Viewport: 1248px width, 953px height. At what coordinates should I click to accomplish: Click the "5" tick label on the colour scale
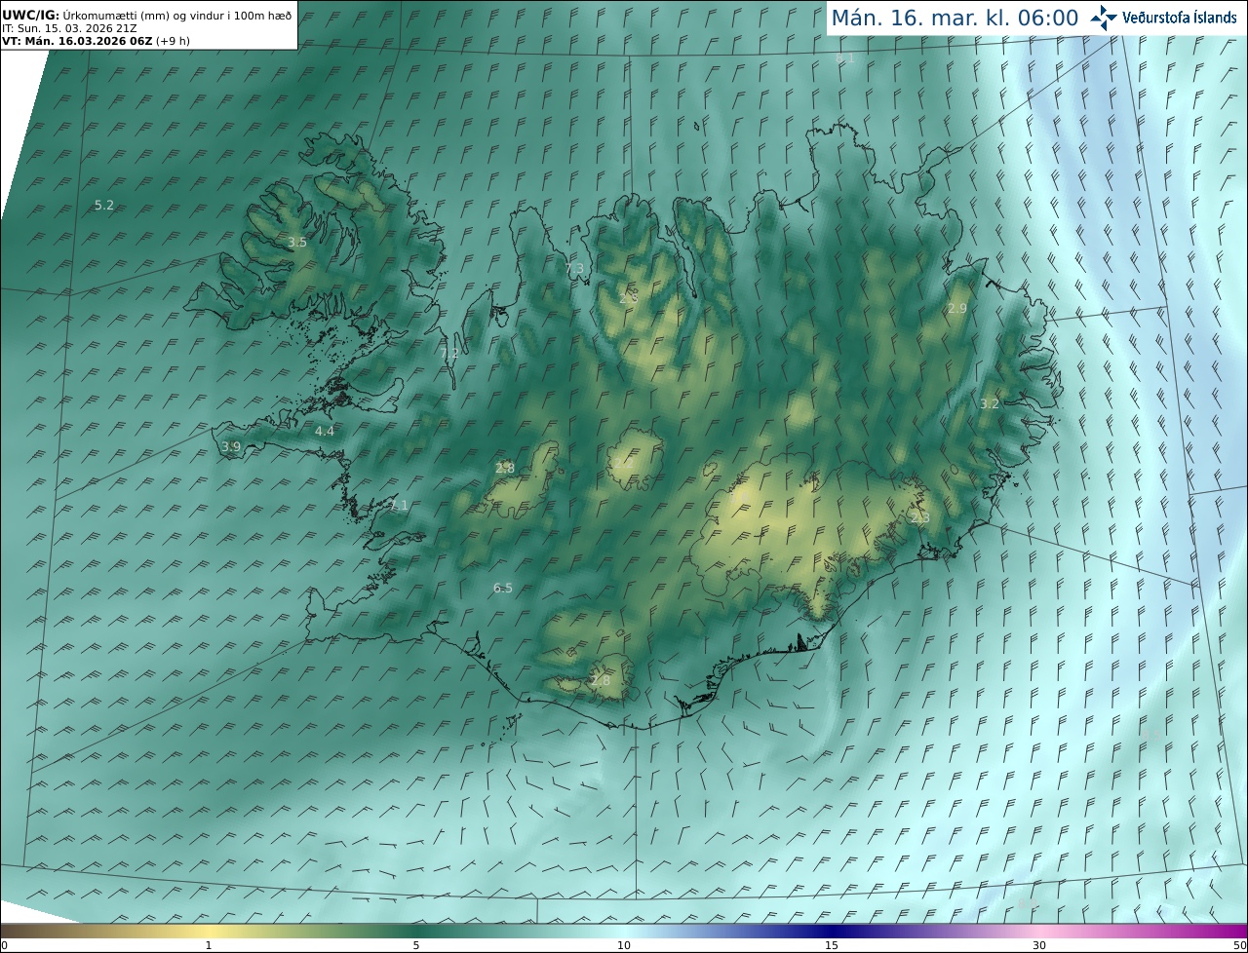point(416,946)
